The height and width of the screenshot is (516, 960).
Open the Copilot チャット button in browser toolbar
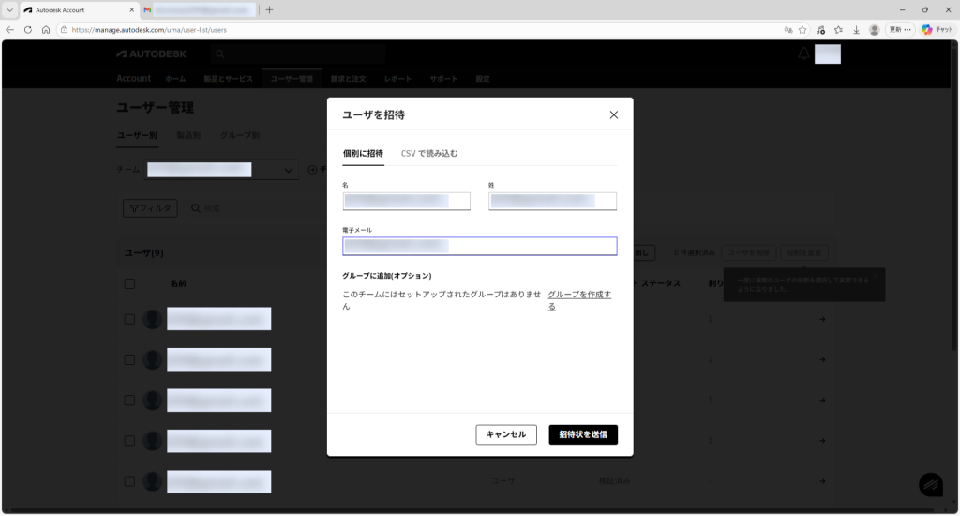pyautogui.click(x=937, y=29)
